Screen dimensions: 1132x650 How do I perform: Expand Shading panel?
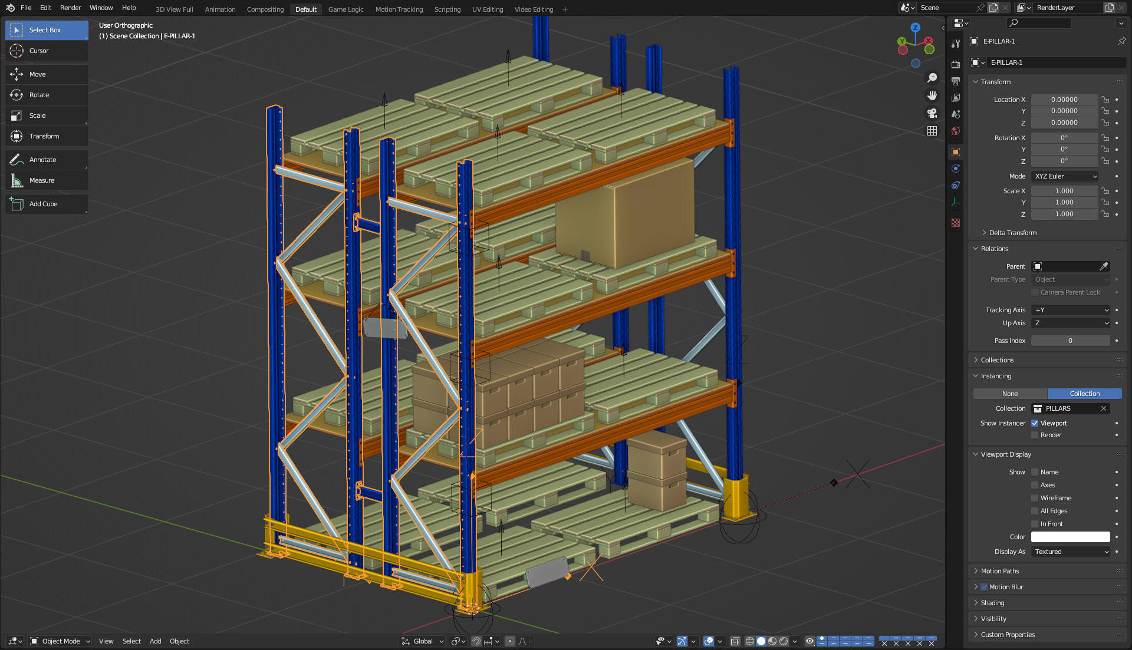(992, 603)
